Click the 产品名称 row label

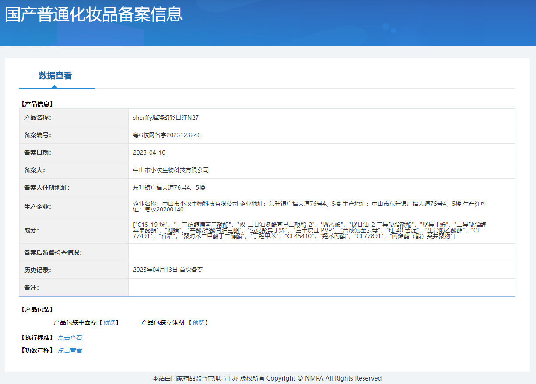click(x=38, y=118)
